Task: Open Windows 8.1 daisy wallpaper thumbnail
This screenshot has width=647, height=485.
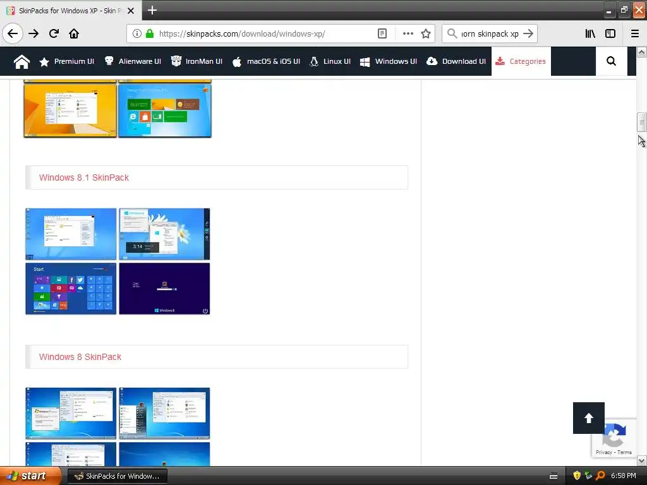Action: pos(165,234)
